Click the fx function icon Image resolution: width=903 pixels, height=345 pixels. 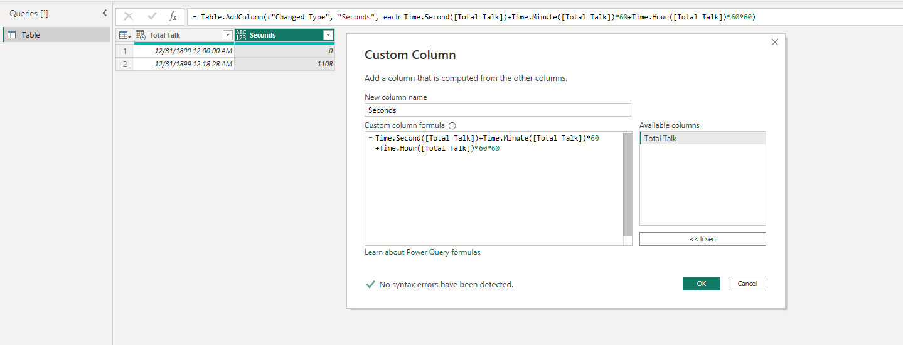[x=173, y=17]
